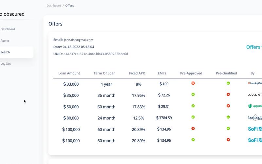Click Log Out in the sidebar
This screenshot has height=164, width=262.
[6, 64]
